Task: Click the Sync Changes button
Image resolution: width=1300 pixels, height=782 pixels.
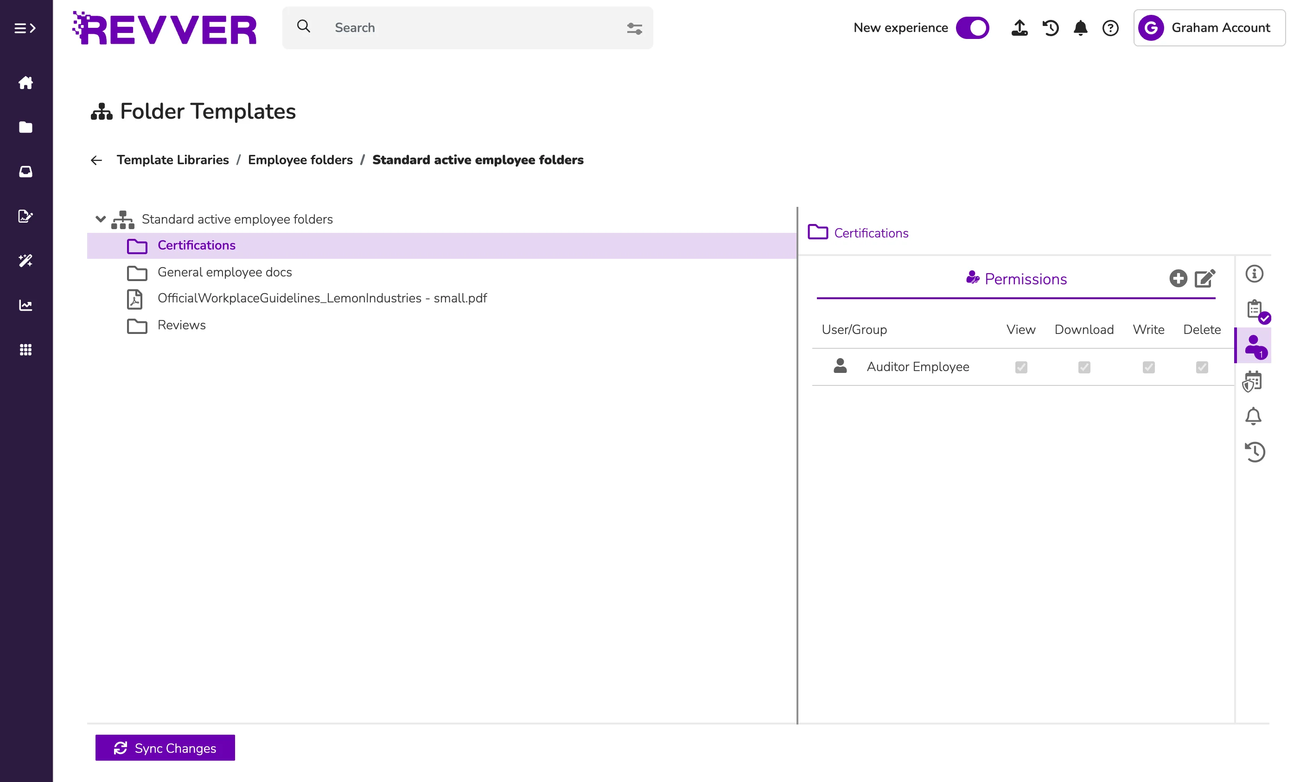Action: 165,748
